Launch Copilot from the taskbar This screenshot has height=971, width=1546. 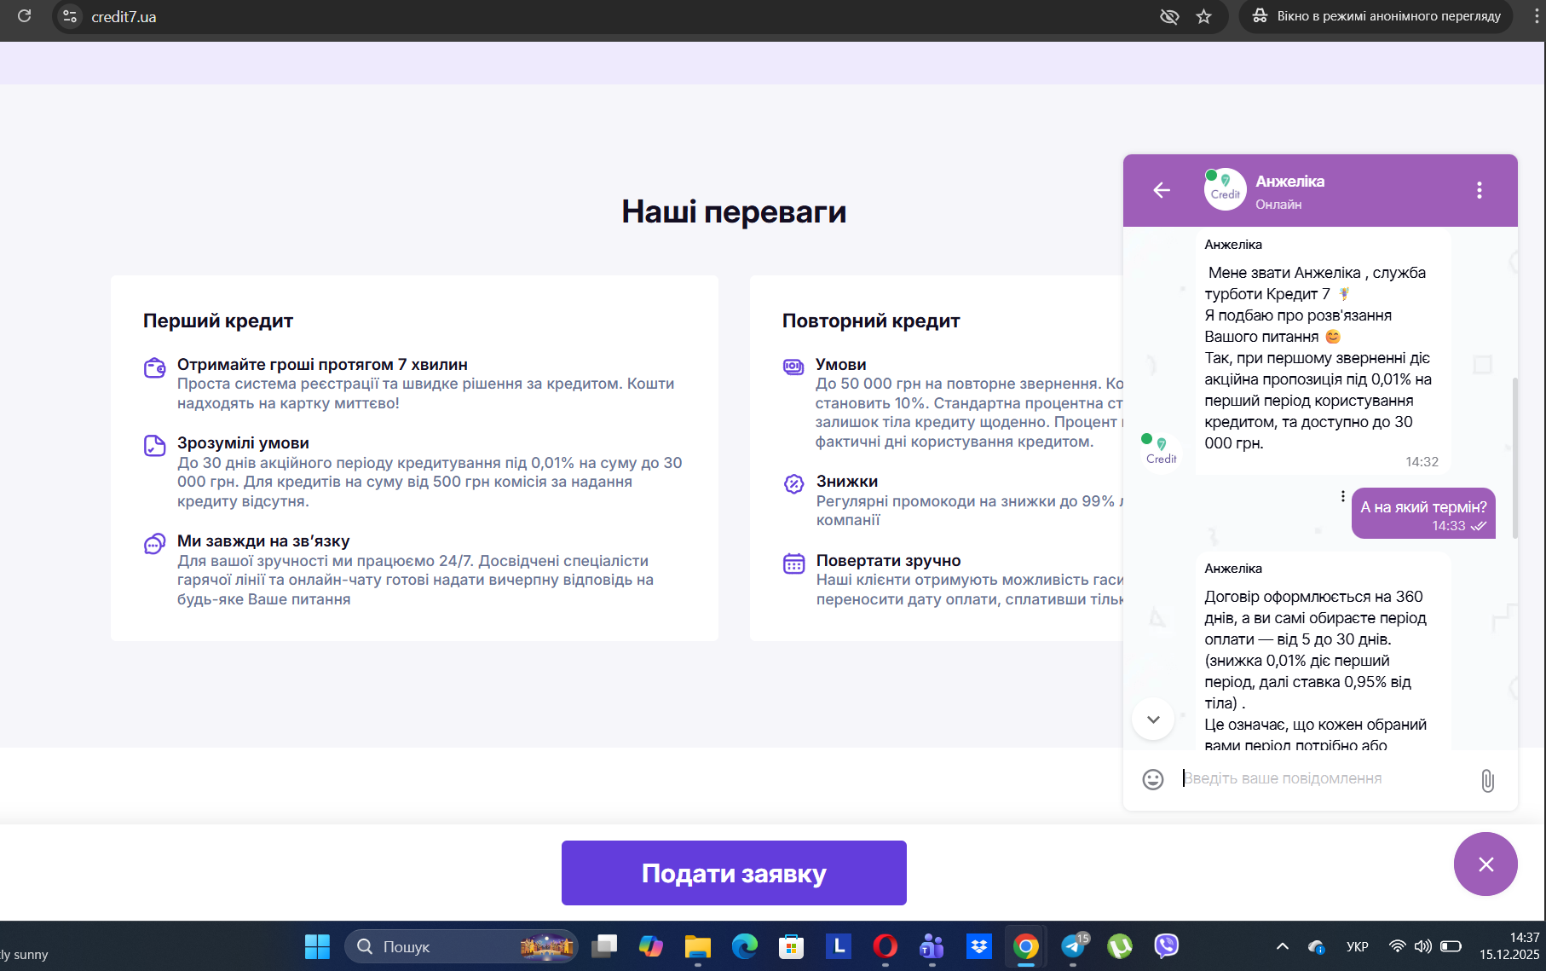651,946
